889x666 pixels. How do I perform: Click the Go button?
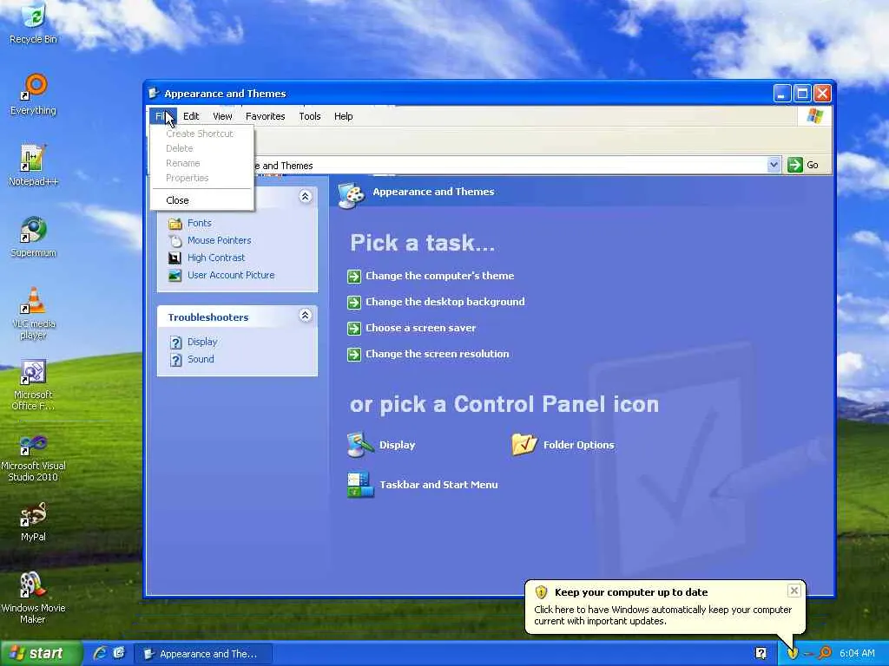(804, 165)
